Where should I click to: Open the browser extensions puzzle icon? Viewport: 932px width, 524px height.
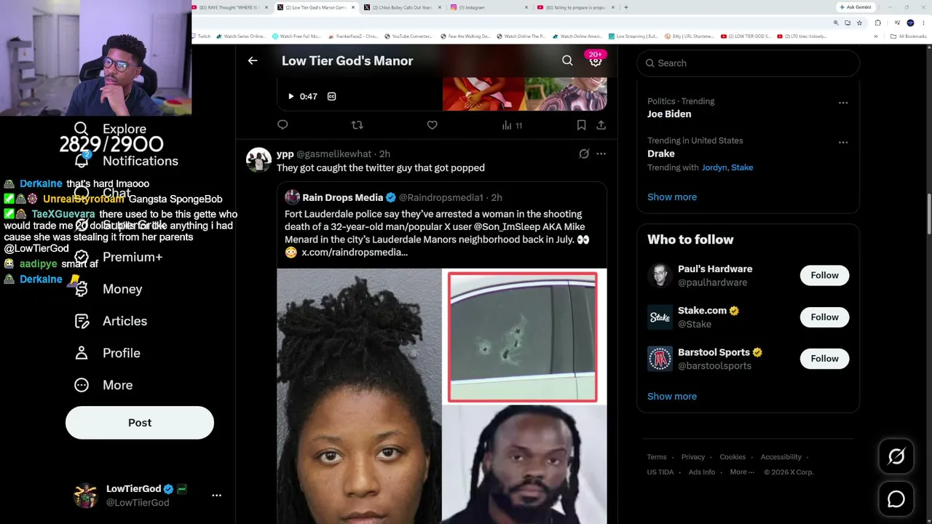[877, 23]
